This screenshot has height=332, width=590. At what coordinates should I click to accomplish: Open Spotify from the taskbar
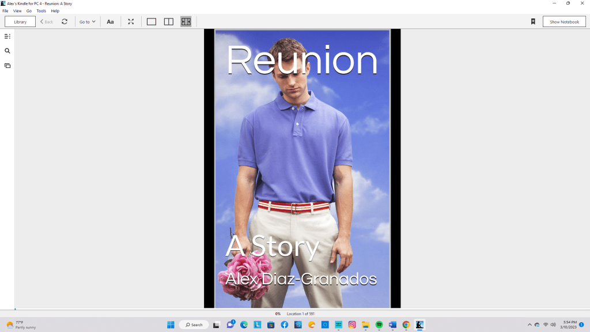pos(379,325)
